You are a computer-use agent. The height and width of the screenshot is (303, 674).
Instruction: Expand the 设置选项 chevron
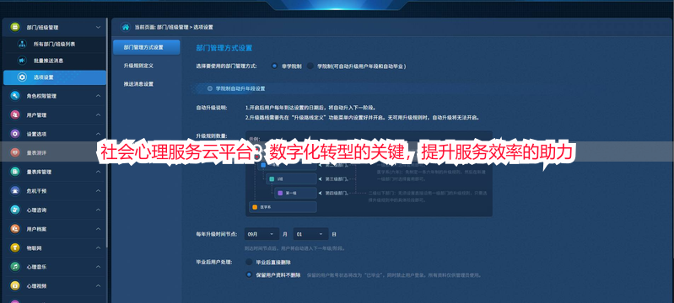[98, 134]
